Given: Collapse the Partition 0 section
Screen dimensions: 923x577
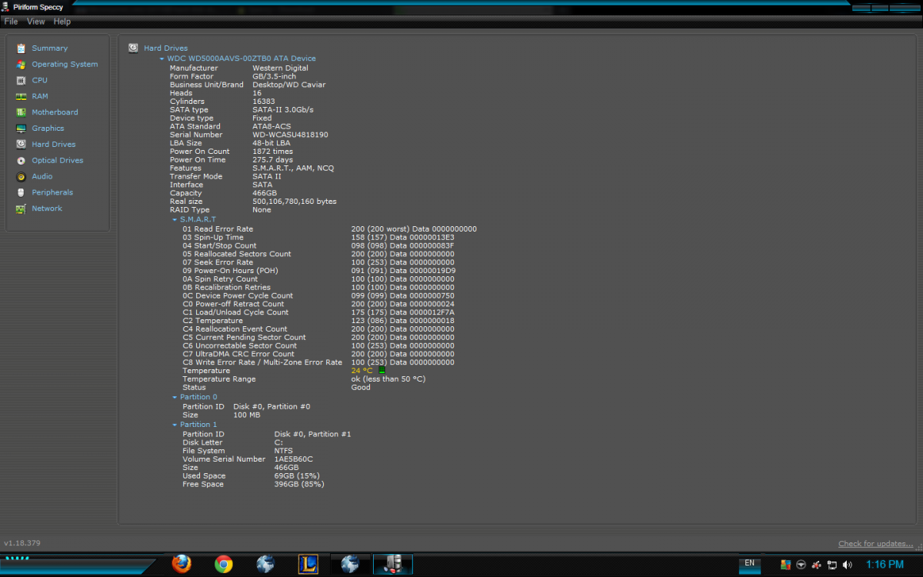Looking at the screenshot, I should 175,397.
